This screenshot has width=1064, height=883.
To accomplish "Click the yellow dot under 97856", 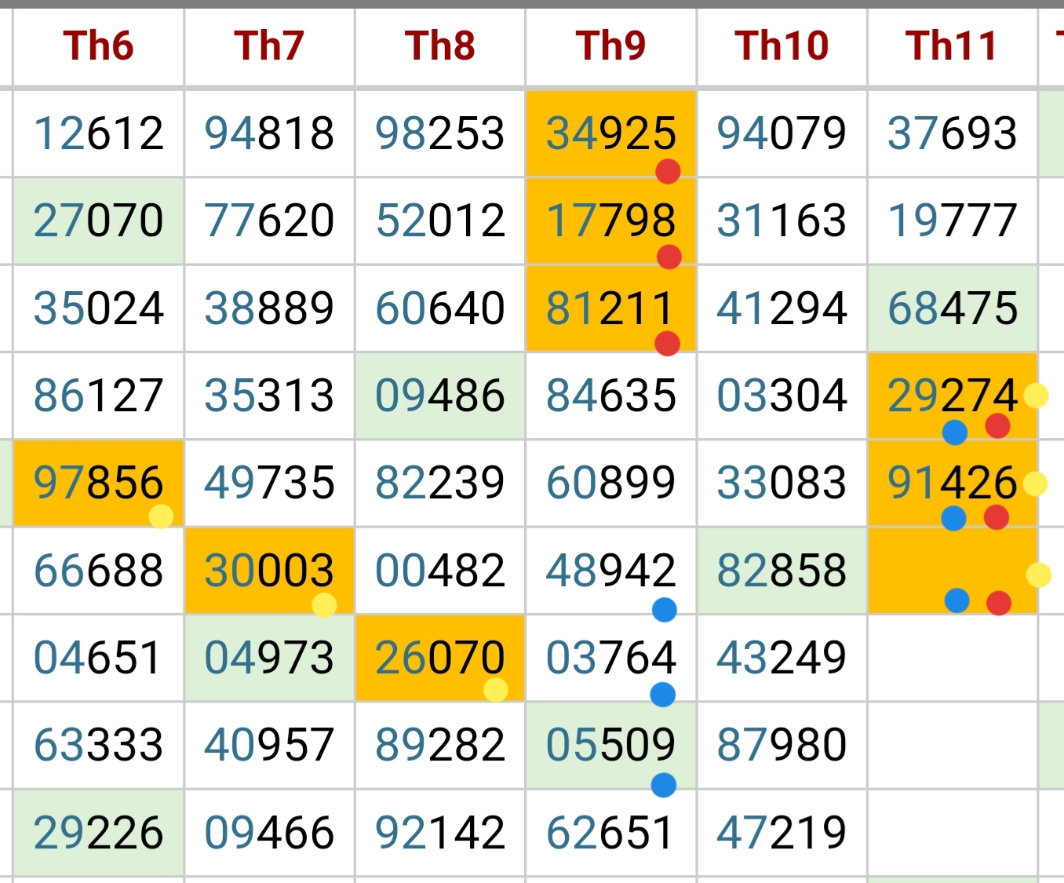I will point(161,516).
